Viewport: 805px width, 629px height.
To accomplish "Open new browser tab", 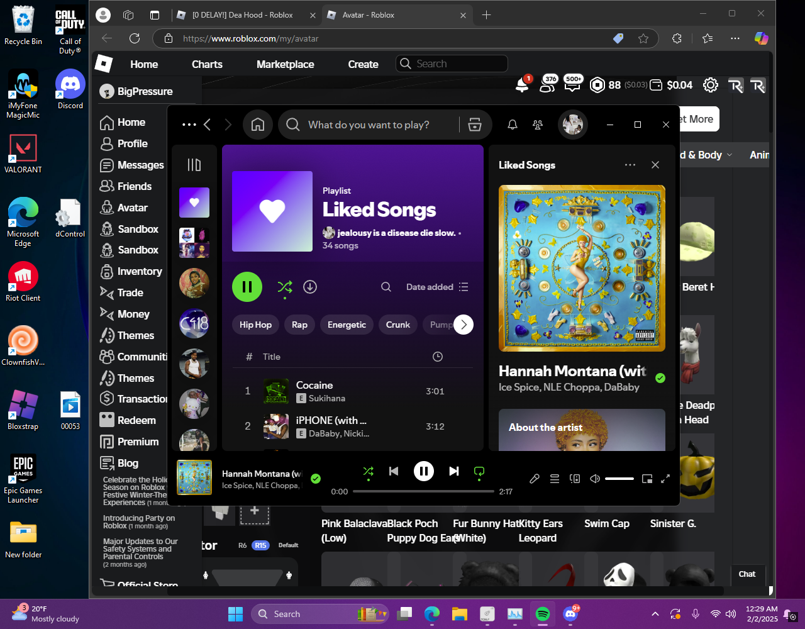I will tap(486, 15).
